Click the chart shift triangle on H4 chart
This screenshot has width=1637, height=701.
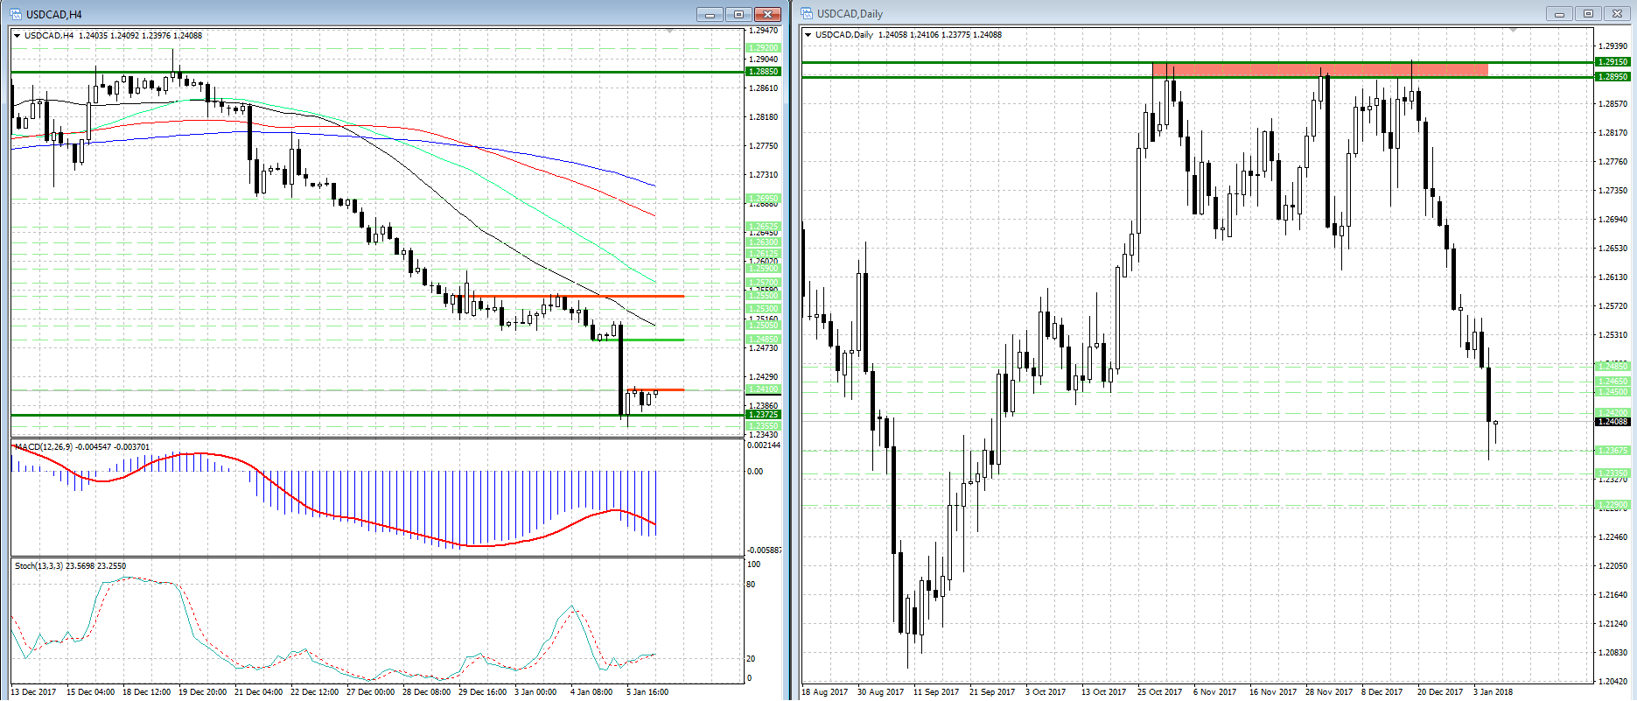point(670,32)
